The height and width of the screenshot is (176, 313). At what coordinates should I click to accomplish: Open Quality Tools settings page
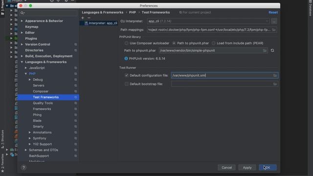(x=43, y=103)
